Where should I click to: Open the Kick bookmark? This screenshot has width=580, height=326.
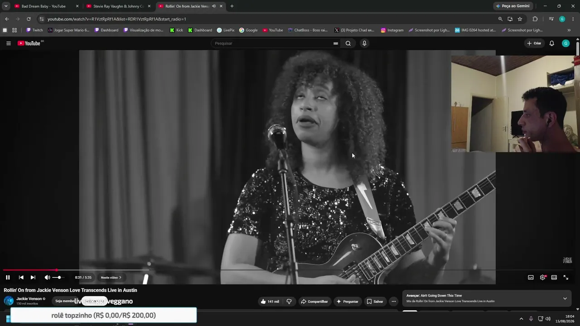coord(176,30)
